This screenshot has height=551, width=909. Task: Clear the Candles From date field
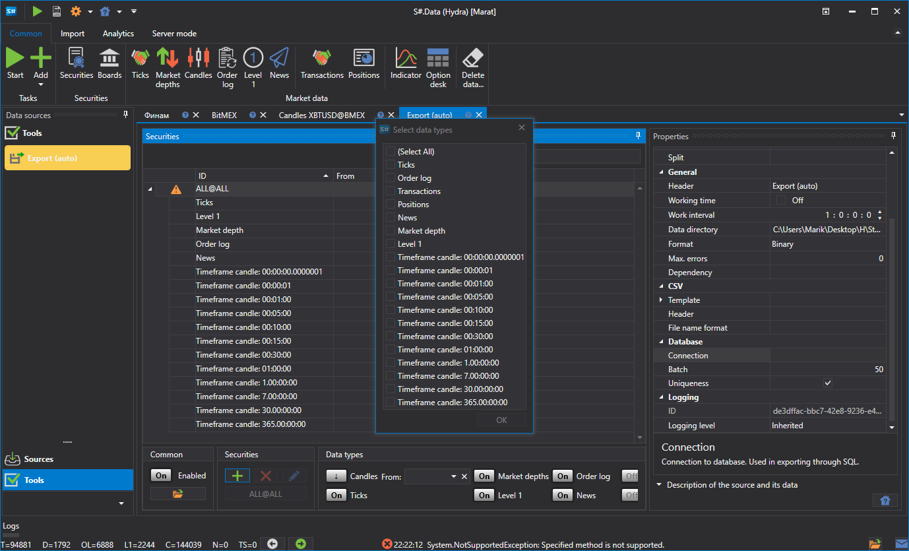464,476
